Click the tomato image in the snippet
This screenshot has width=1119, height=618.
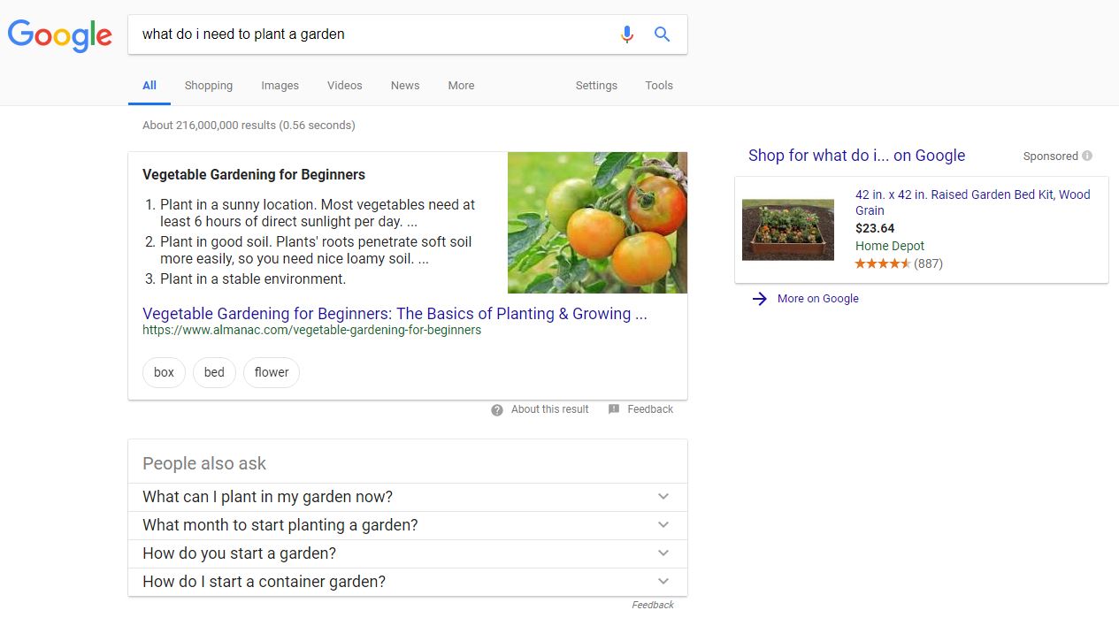point(597,222)
